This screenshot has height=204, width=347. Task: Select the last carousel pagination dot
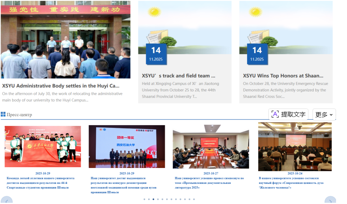(194, 199)
